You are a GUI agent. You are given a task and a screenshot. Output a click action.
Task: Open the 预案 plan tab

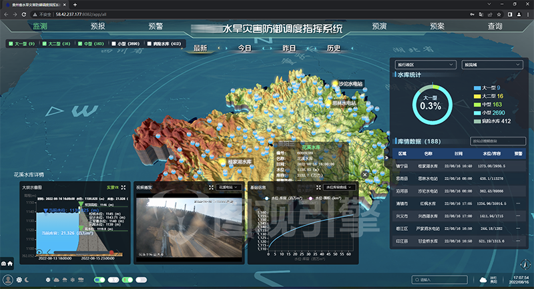point(437,26)
